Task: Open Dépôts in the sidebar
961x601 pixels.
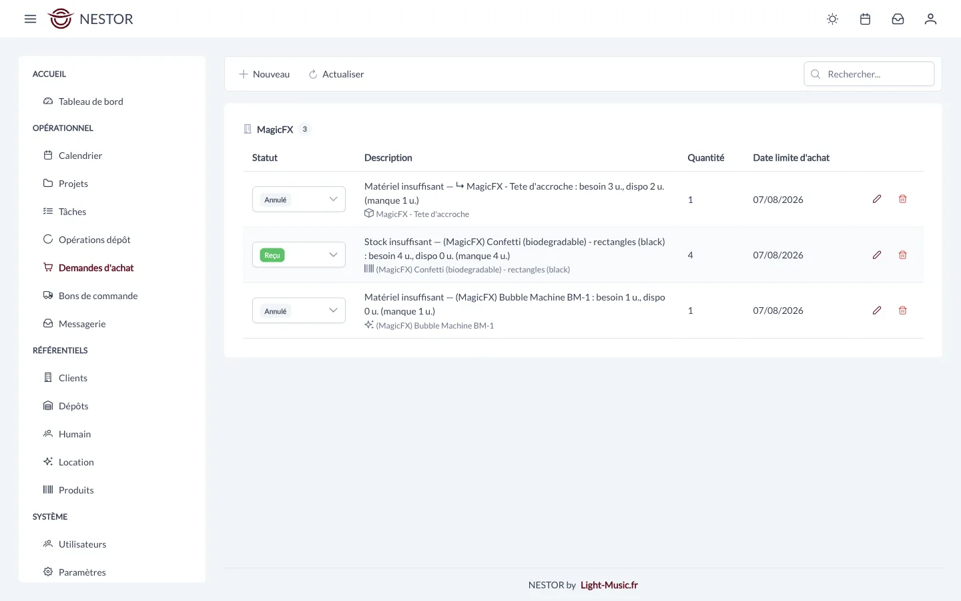Action: (x=73, y=406)
